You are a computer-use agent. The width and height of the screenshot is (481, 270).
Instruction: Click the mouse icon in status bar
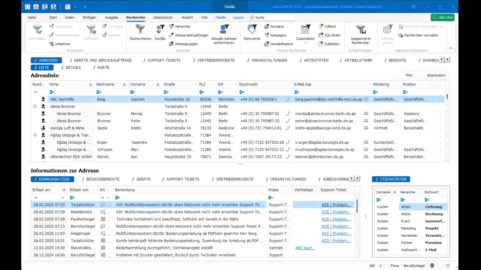(x=448, y=265)
